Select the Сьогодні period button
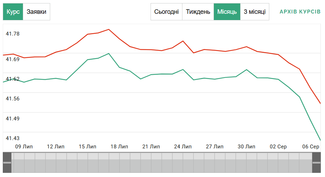 tap(166, 12)
